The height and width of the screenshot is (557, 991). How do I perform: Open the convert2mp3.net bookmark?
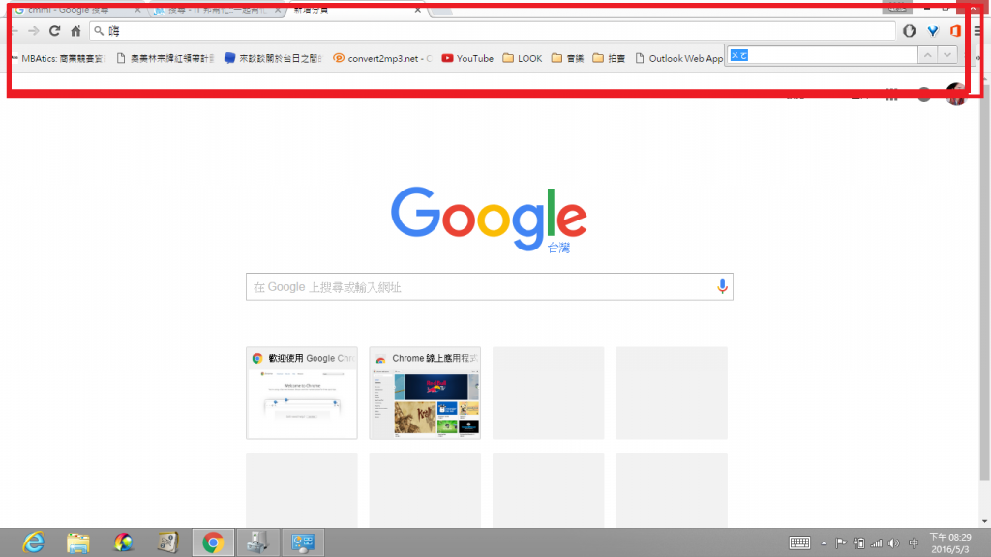tap(382, 58)
